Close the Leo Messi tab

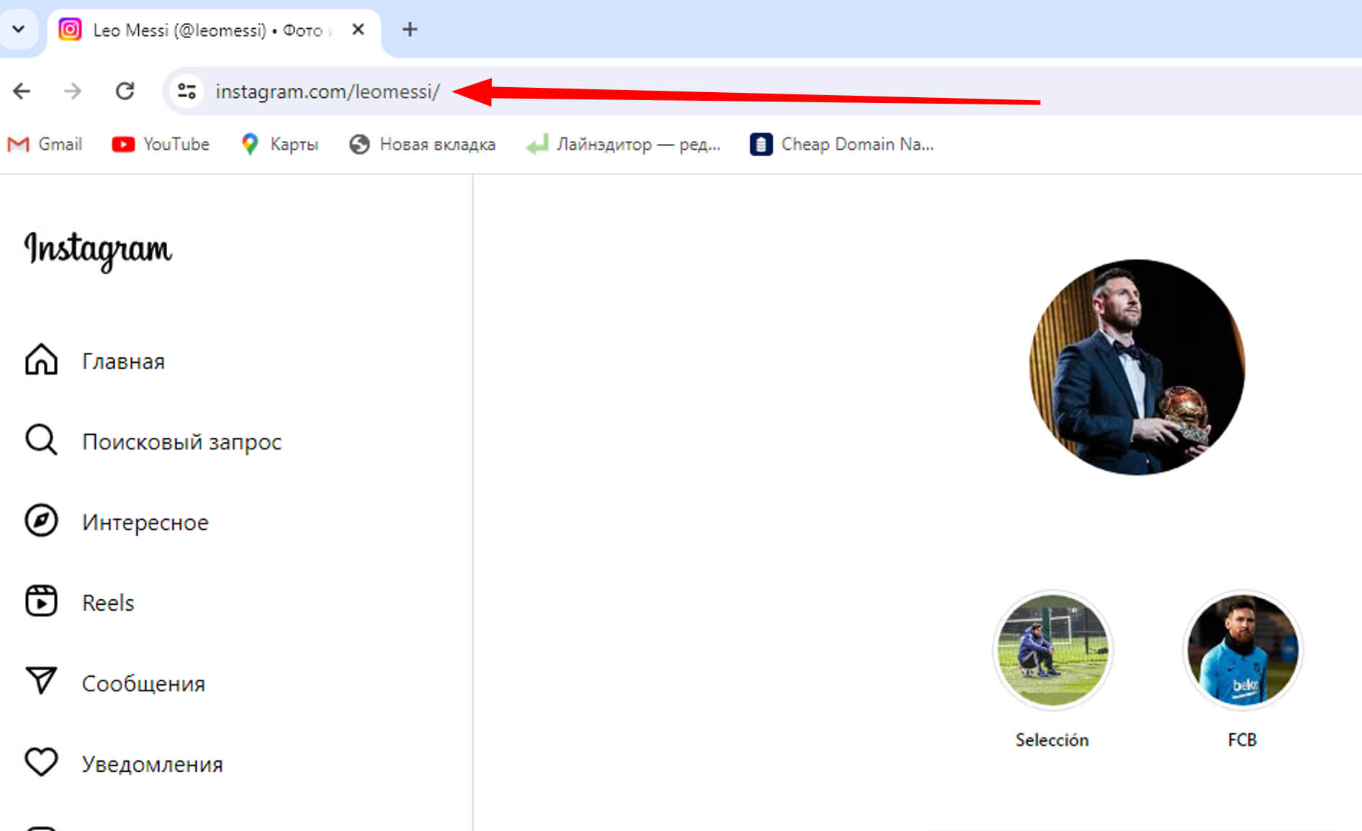[x=358, y=30]
